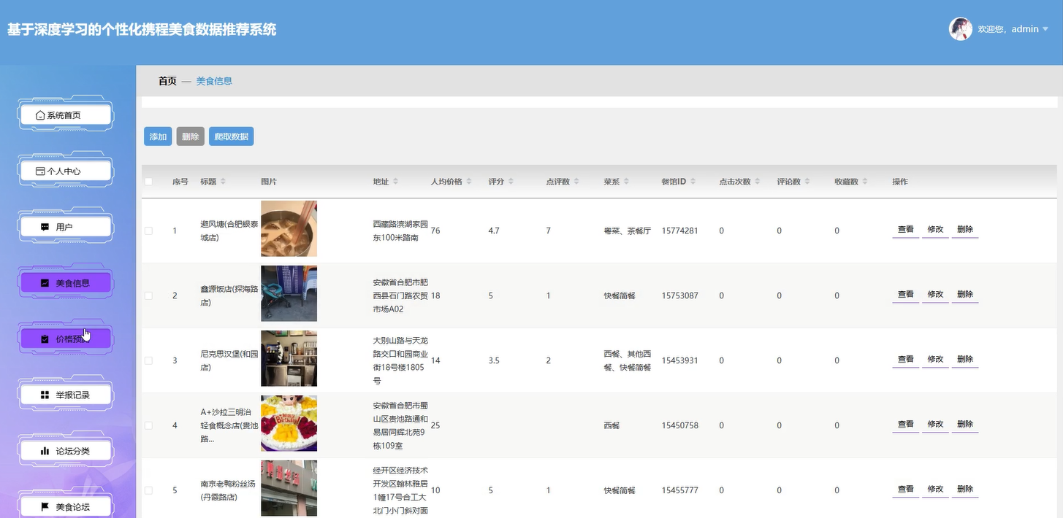Click 修改 for row 尼克思汉堡
Image resolution: width=1063 pixels, height=518 pixels.
click(935, 360)
